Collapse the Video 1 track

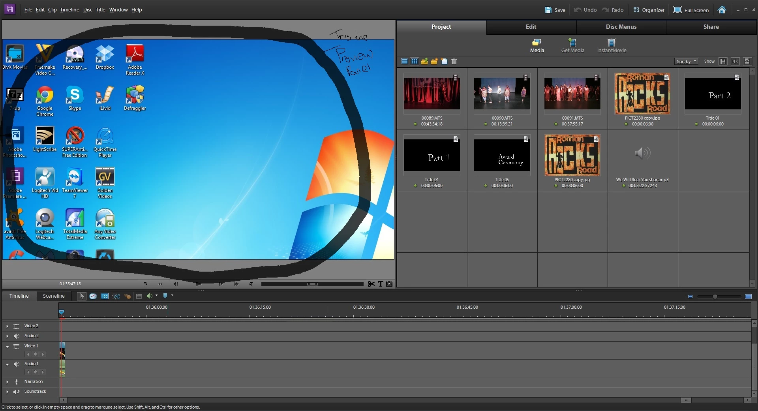click(x=7, y=347)
